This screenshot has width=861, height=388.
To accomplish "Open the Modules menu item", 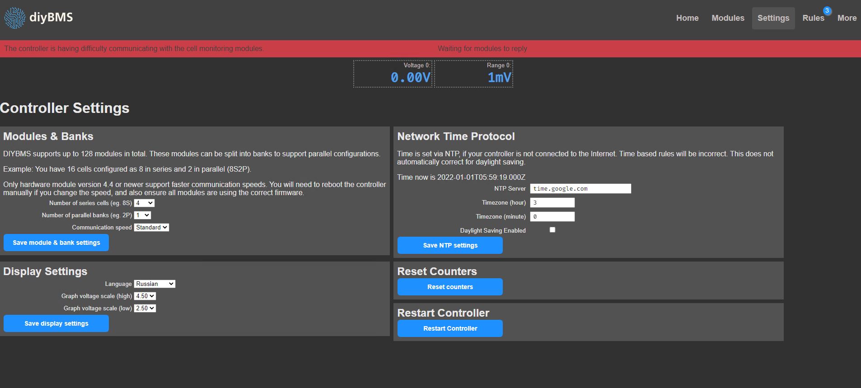I will pos(728,18).
